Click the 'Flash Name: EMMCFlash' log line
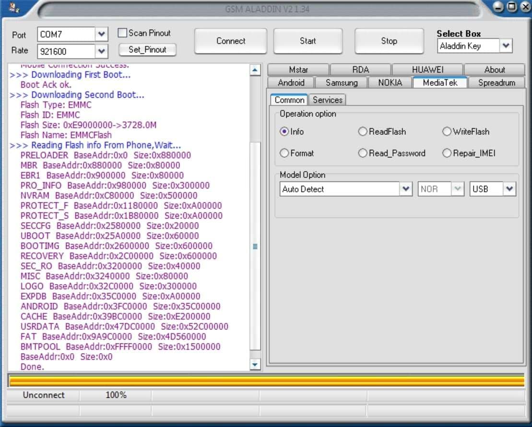 [66, 135]
